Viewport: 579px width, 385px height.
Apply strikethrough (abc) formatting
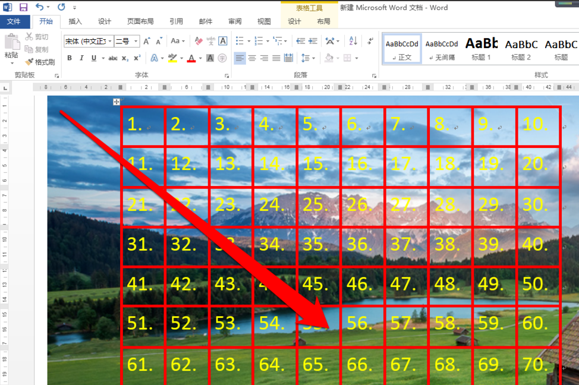pyautogui.click(x=113, y=58)
